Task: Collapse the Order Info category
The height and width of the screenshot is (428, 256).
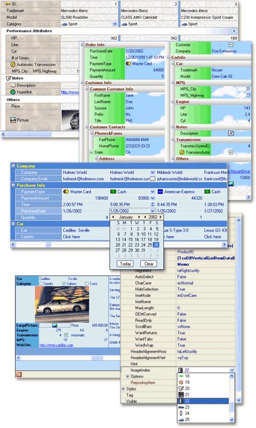Action: point(82,45)
